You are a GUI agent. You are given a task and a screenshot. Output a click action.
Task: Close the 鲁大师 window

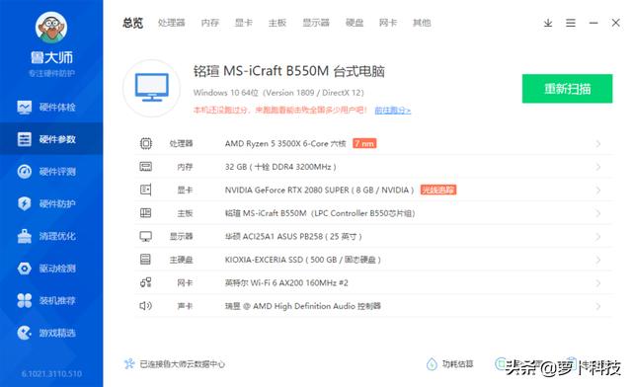616,23
